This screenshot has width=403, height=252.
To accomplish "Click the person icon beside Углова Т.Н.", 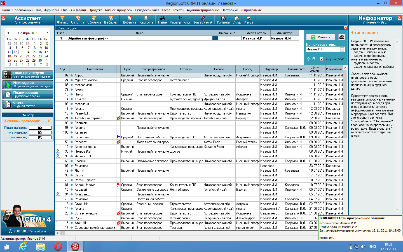I will (58, 156).
